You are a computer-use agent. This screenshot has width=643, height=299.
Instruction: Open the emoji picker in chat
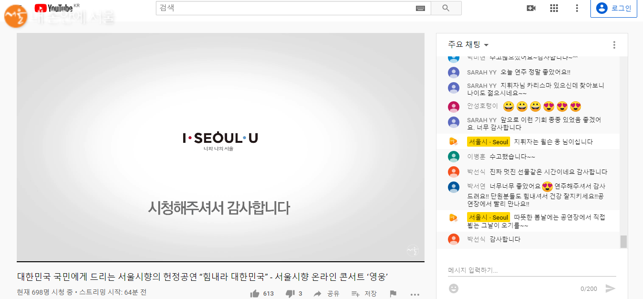[454, 288]
